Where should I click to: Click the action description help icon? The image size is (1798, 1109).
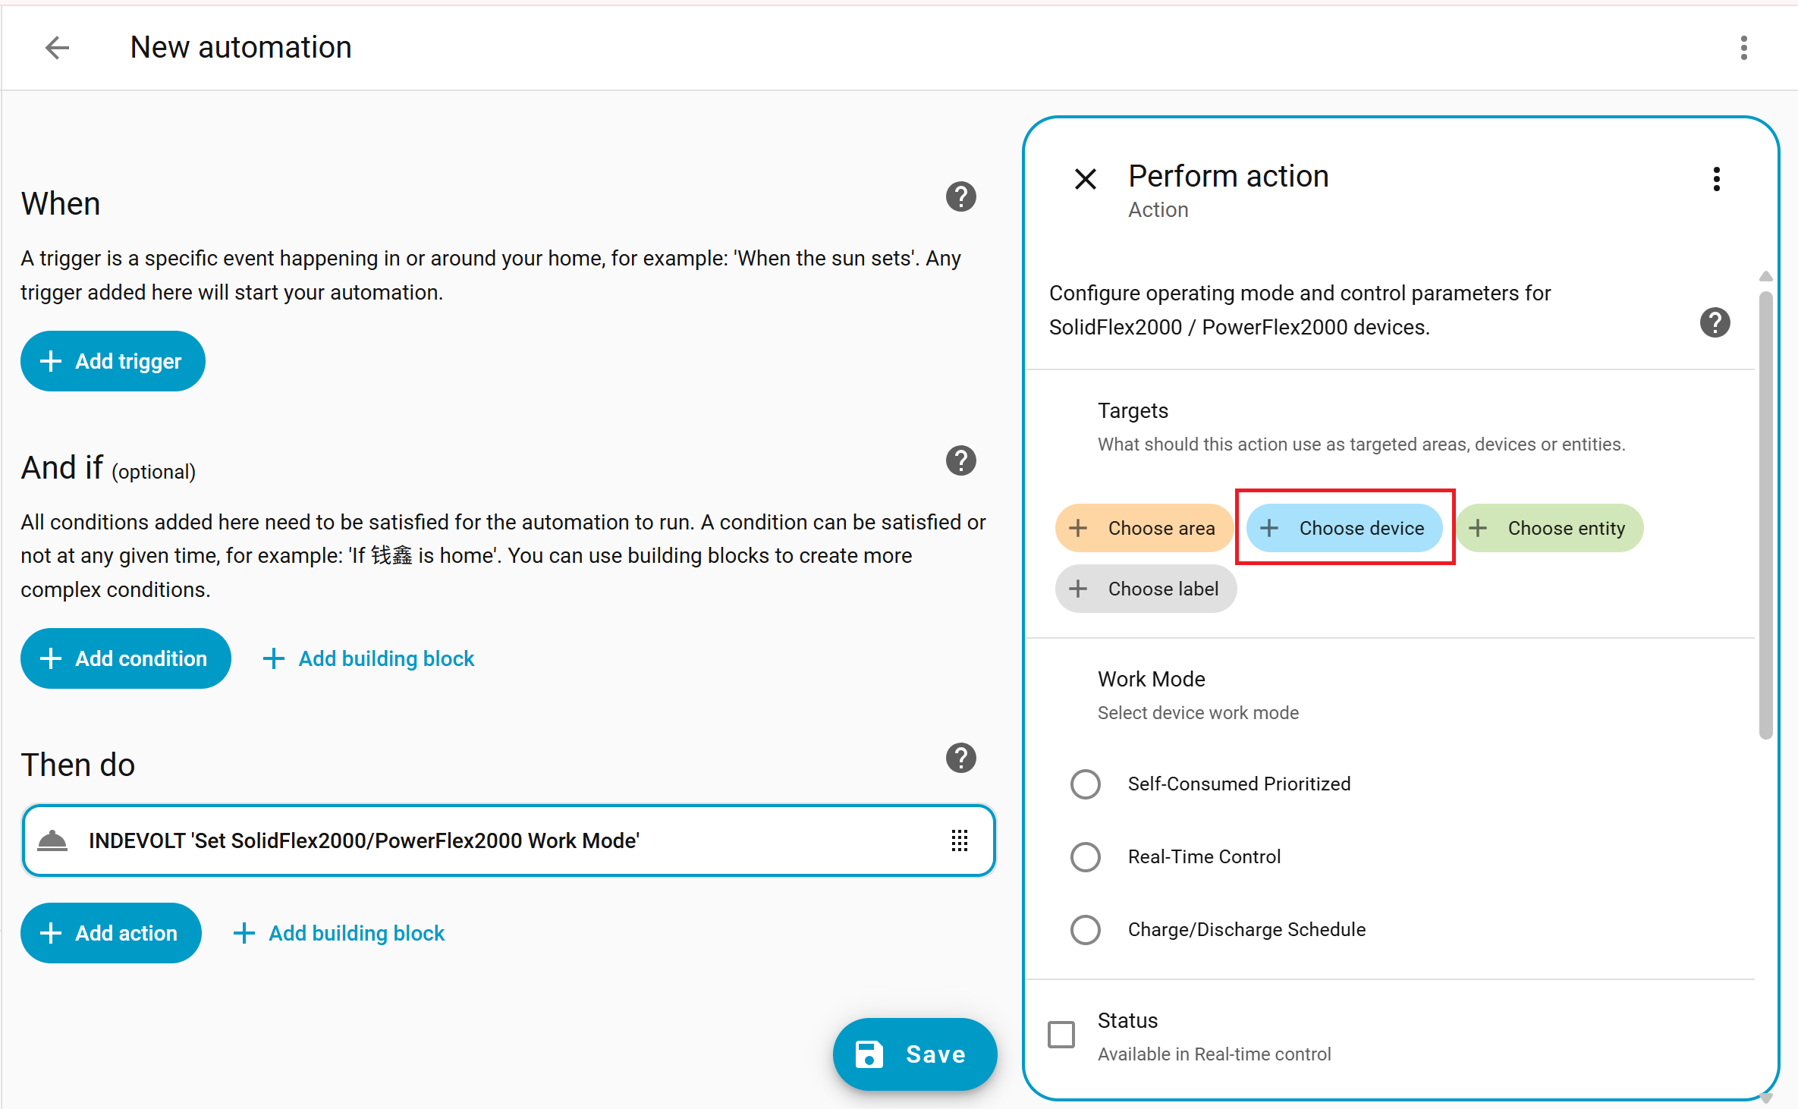point(1715,322)
